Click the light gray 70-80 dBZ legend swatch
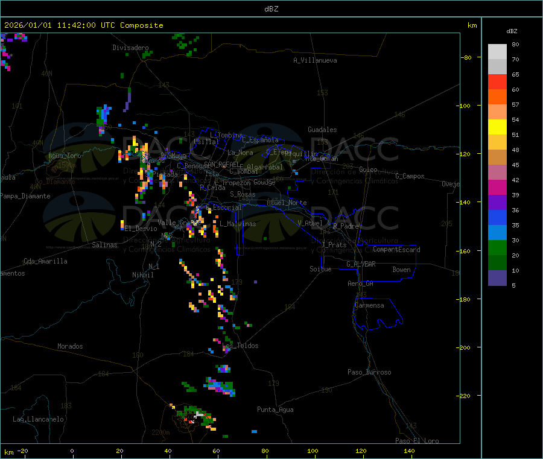The width and height of the screenshot is (543, 459). pyautogui.click(x=497, y=52)
